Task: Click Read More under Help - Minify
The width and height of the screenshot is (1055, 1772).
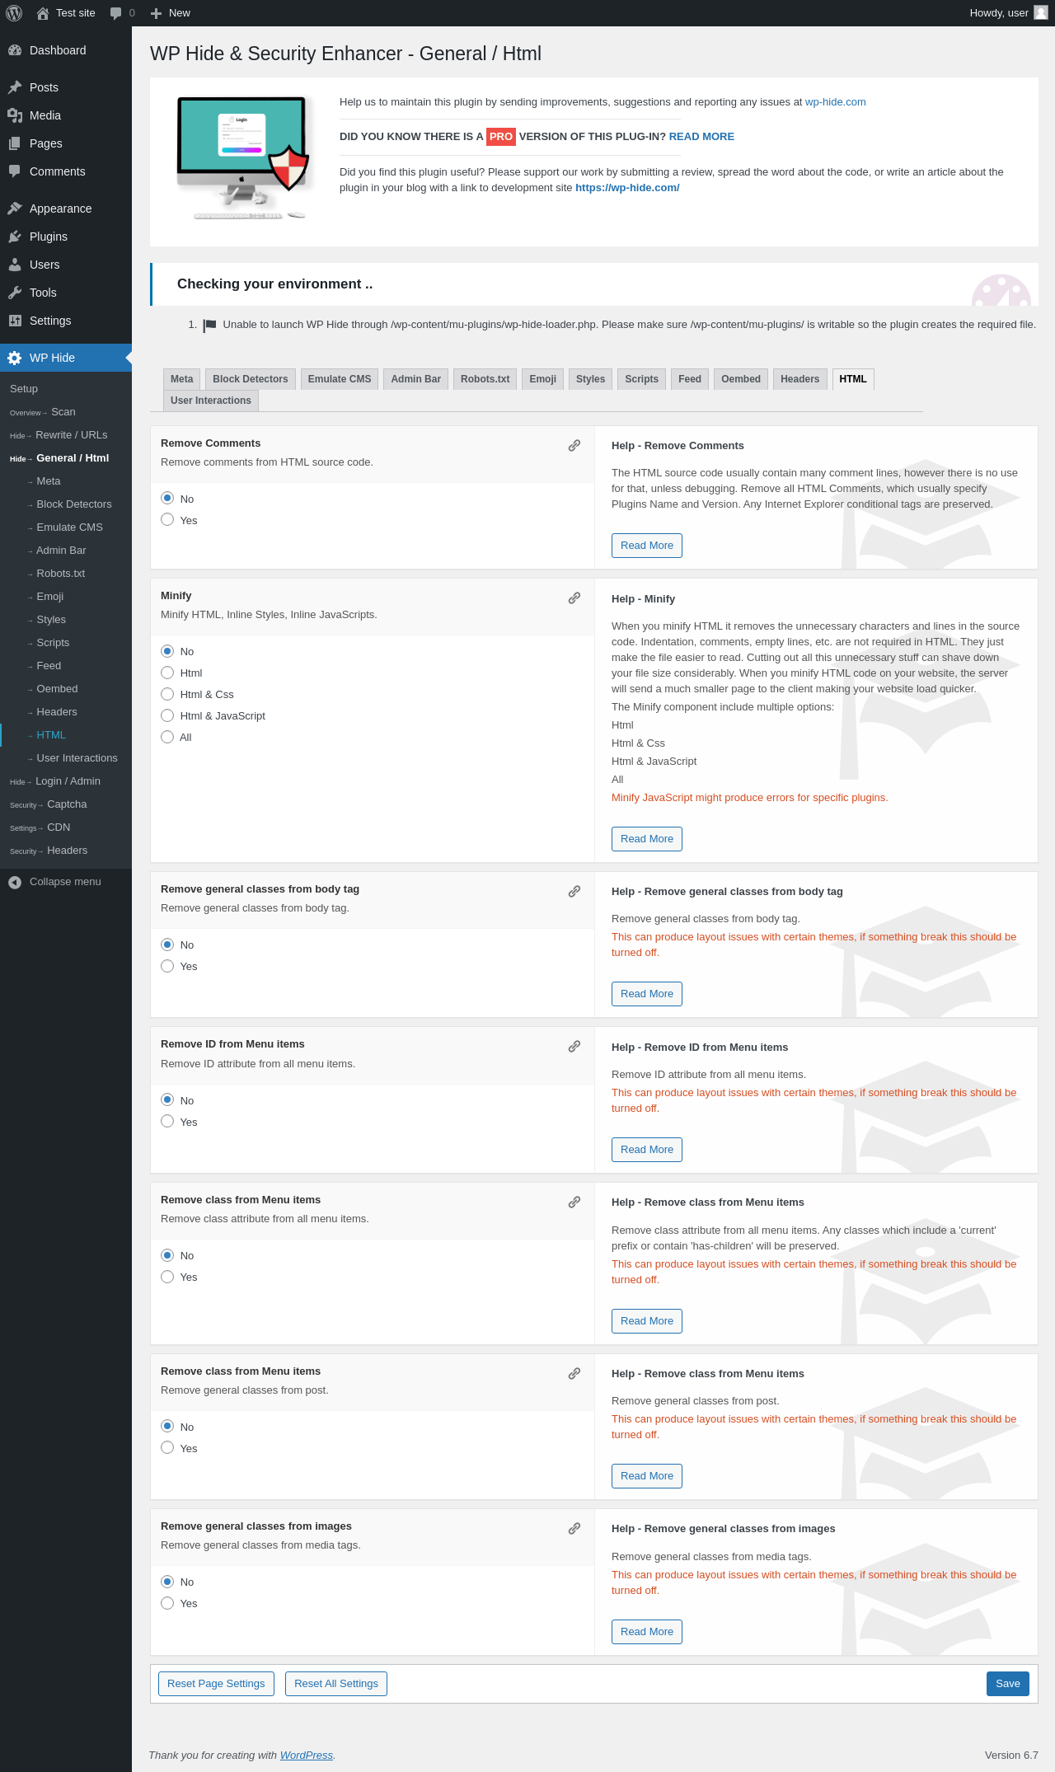Action: 647,839
